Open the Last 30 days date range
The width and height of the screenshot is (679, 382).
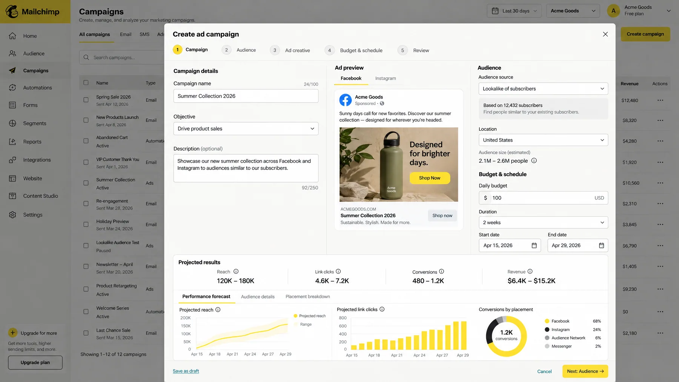[x=514, y=11]
